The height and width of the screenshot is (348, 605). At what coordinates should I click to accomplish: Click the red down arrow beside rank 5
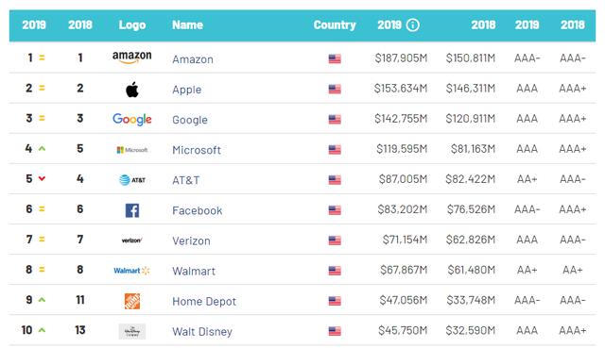[x=42, y=178]
